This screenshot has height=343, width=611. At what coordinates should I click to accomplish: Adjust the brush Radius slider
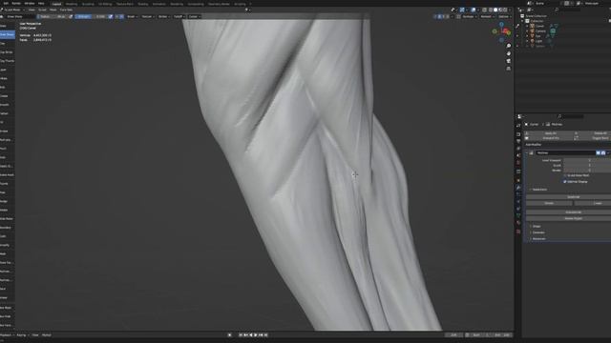point(53,17)
